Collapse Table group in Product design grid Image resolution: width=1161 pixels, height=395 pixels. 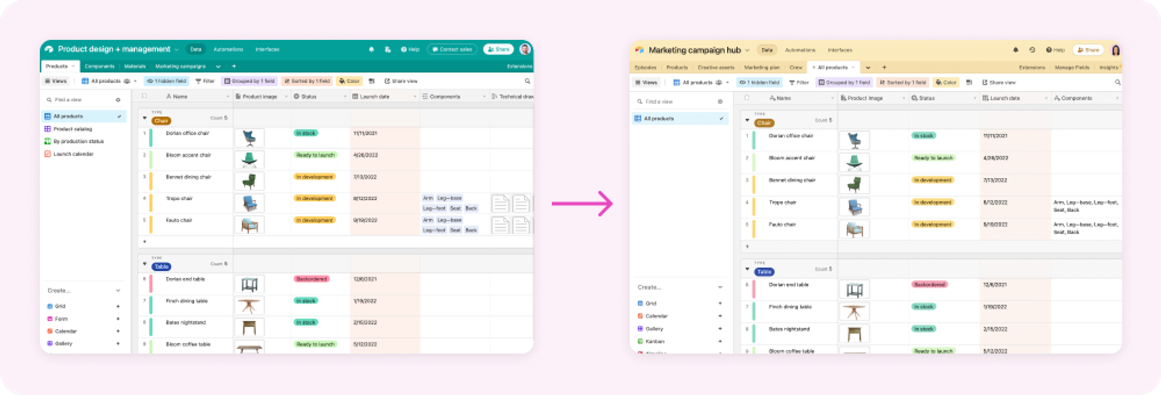pos(144,264)
